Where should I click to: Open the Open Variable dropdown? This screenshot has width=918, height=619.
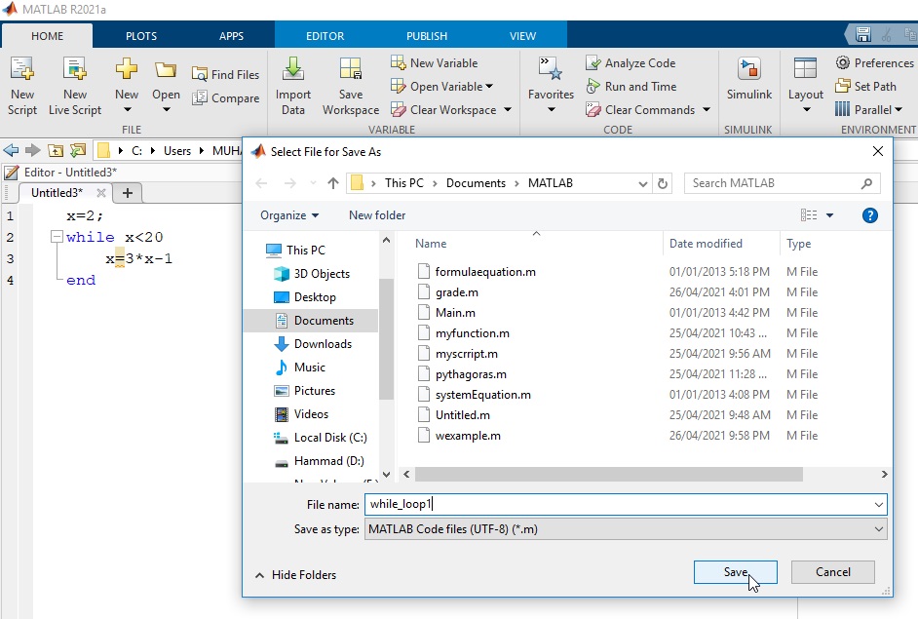point(489,86)
